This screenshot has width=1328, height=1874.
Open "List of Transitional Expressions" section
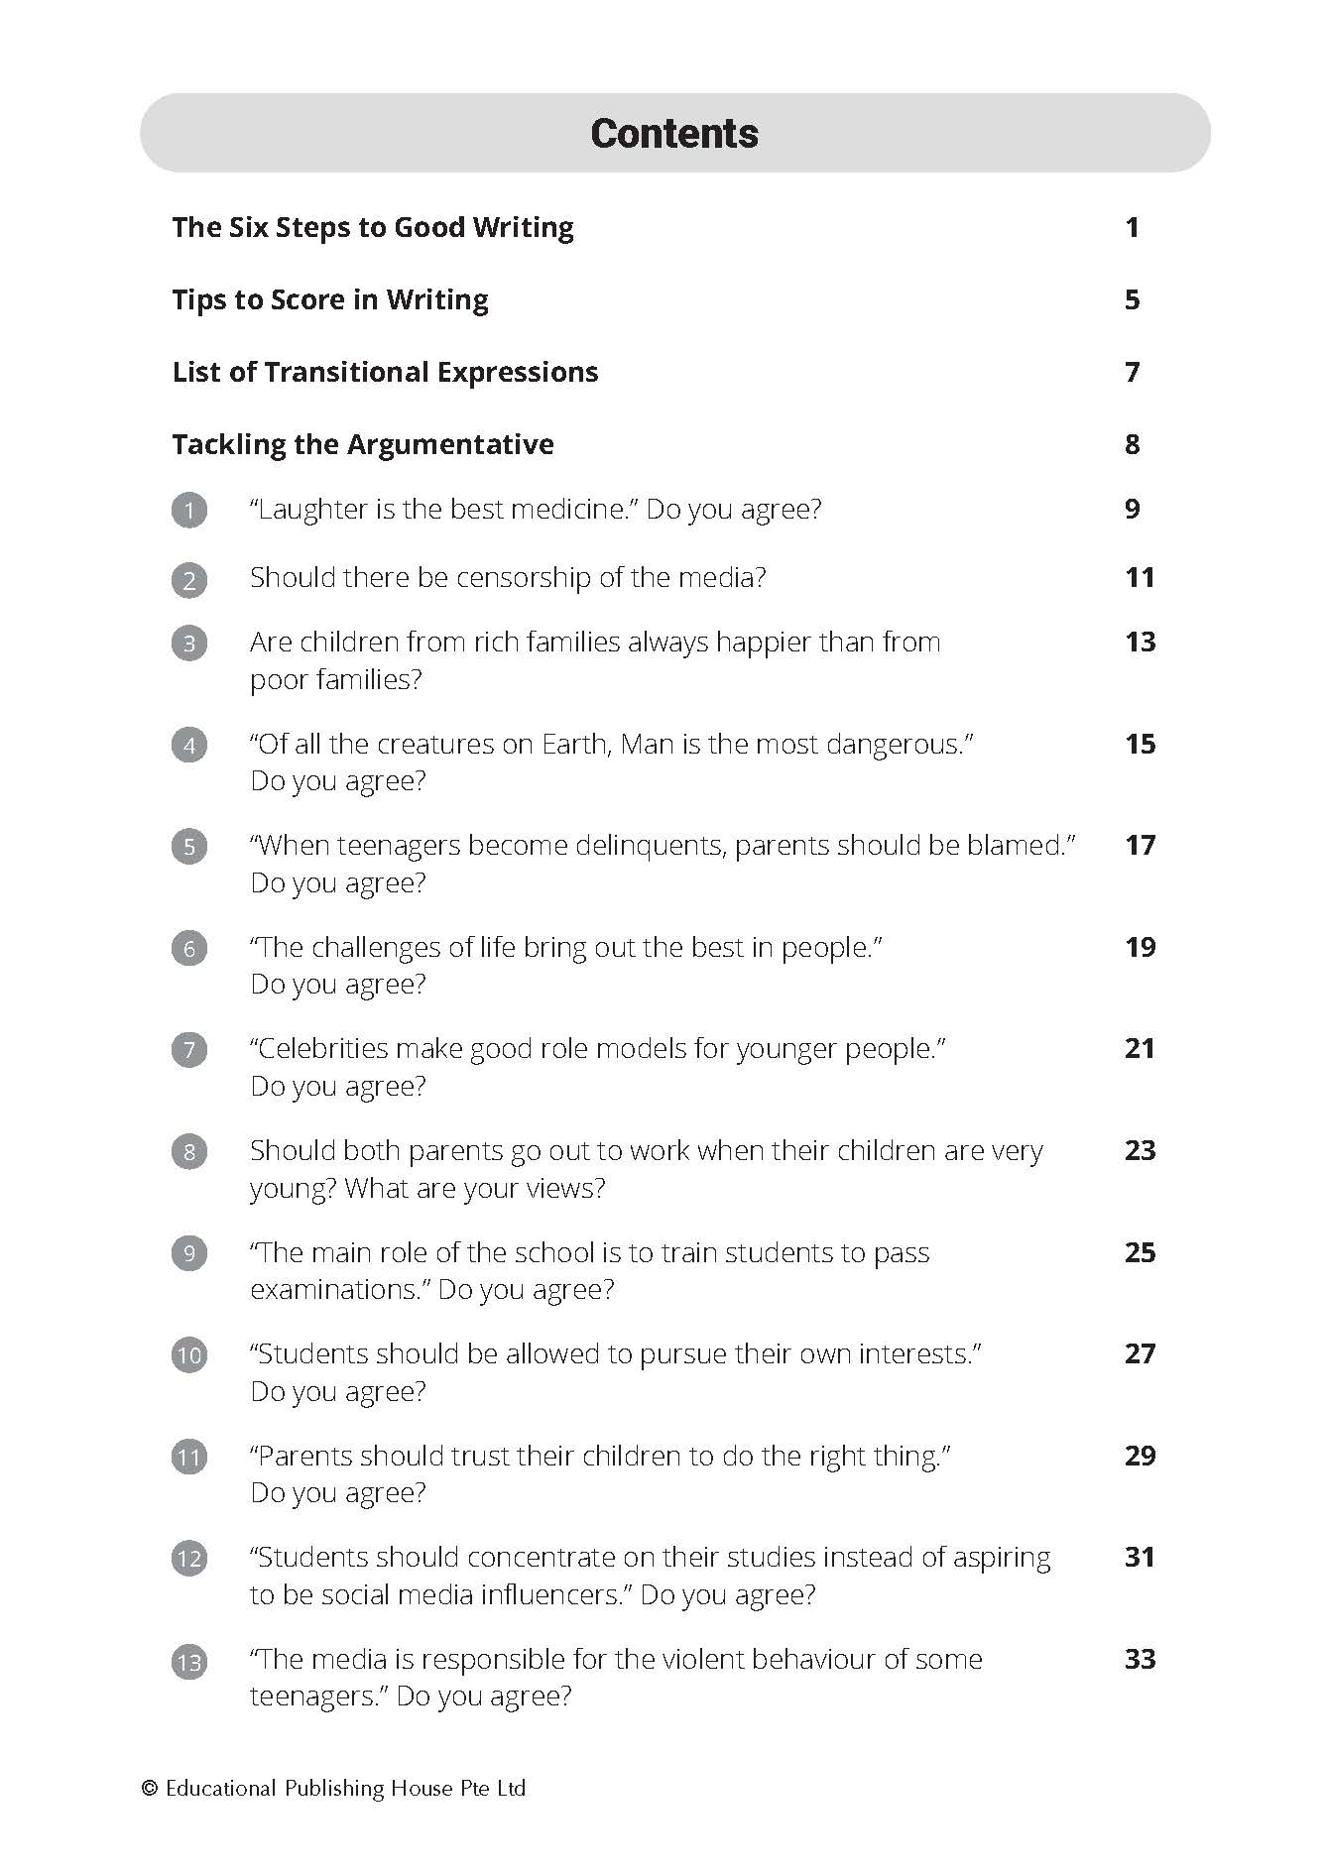coord(385,372)
